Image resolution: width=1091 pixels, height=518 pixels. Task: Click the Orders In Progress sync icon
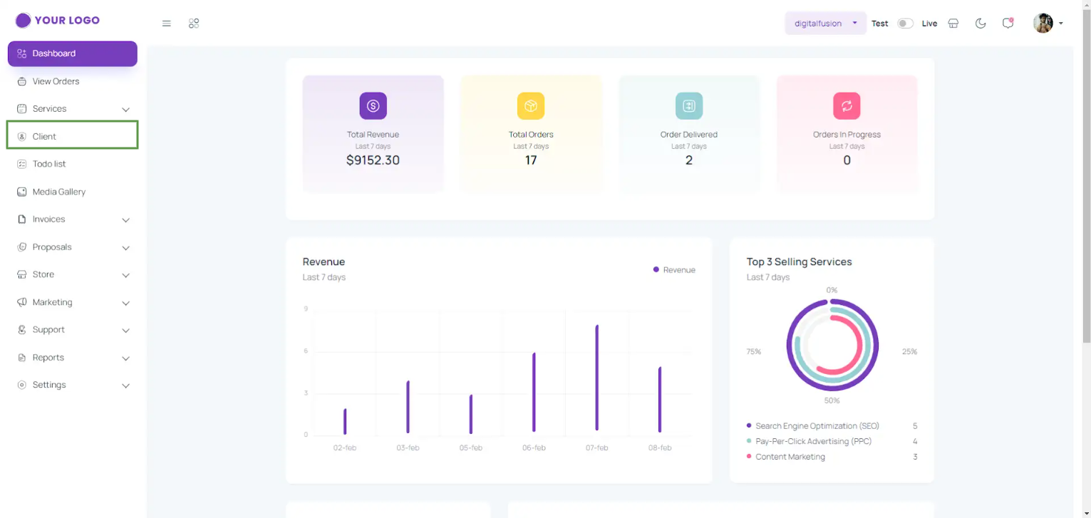847,105
